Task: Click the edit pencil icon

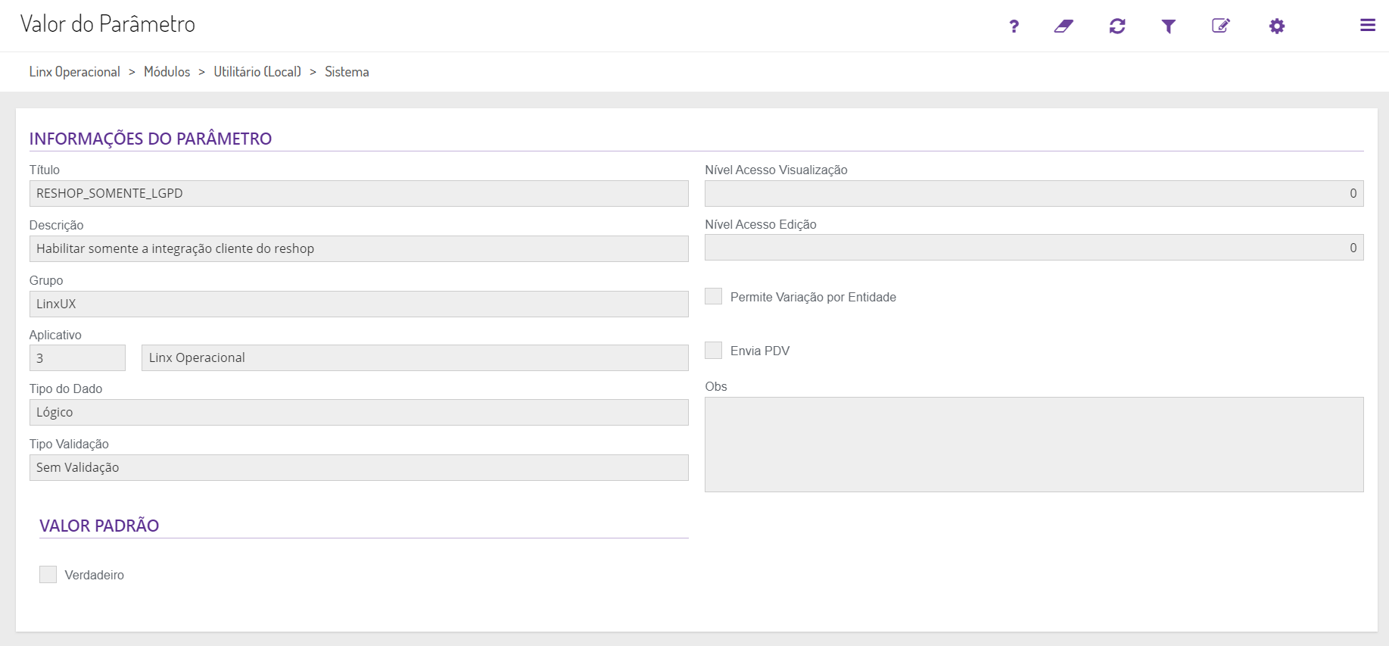Action: click(x=1220, y=27)
